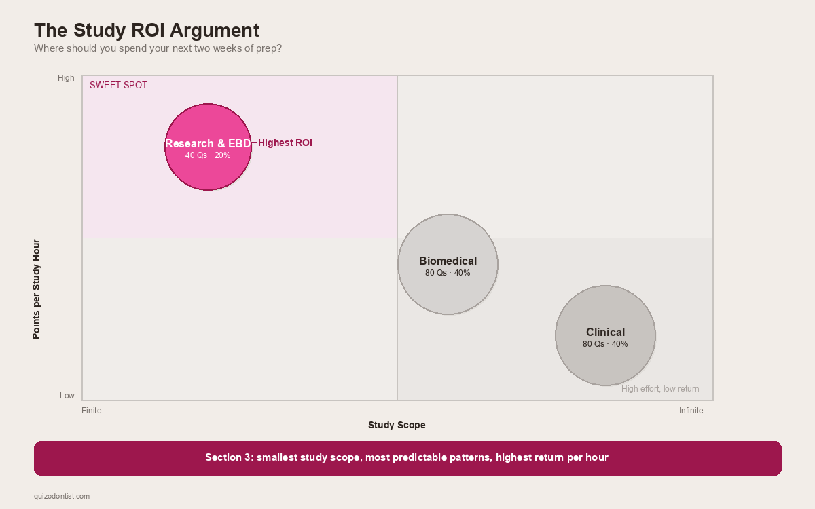Click "80 Qs · 40%" under Biomedical
The height and width of the screenshot is (509, 815).
pyautogui.click(x=448, y=273)
